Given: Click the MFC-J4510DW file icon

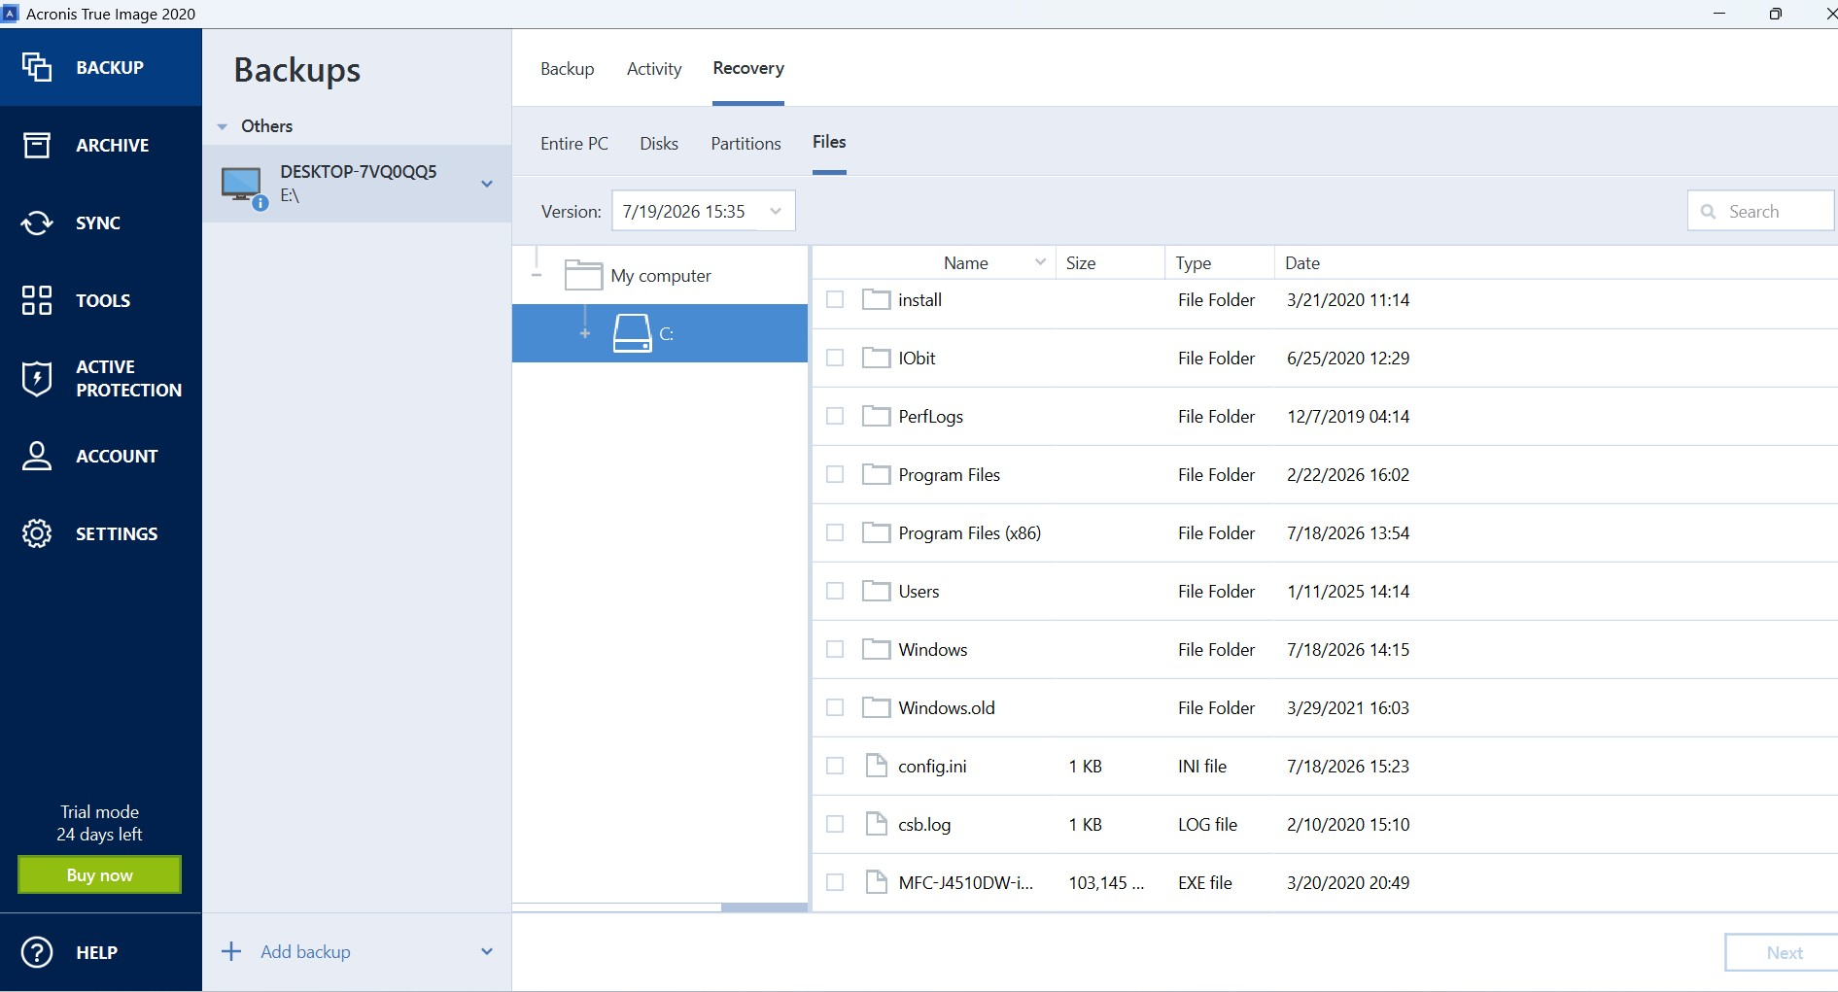Looking at the screenshot, I should [x=876, y=882].
